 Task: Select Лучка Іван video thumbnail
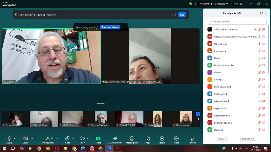coord(16,119)
